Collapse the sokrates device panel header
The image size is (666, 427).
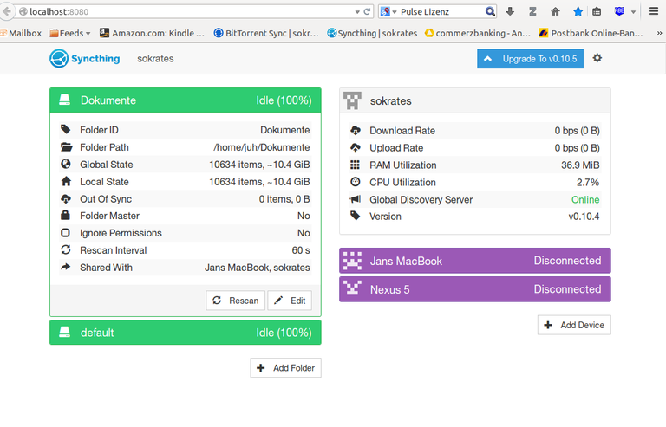click(x=475, y=101)
